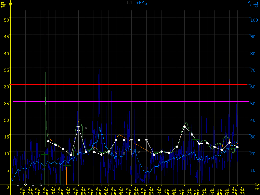Image resolution: width=260 pixels, height=195 pixels.
Task: Click the "den" time axis label
Action: (257, 189)
